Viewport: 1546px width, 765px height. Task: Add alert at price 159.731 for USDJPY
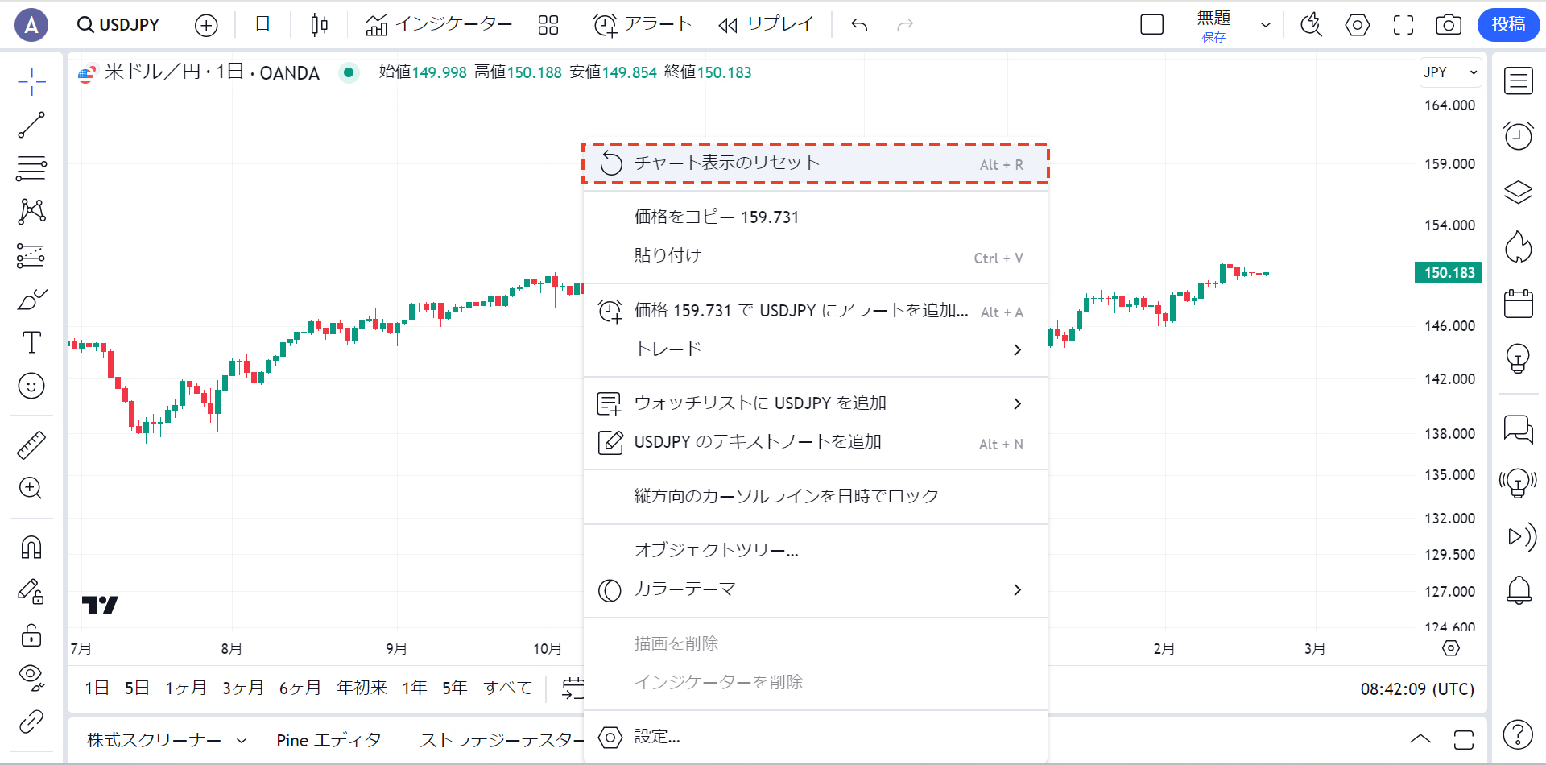click(815, 311)
